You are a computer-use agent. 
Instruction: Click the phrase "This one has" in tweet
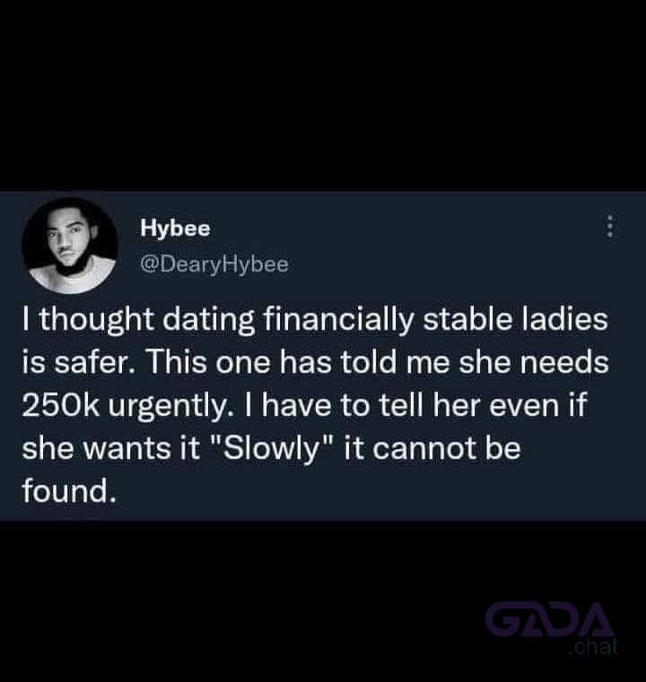240,362
